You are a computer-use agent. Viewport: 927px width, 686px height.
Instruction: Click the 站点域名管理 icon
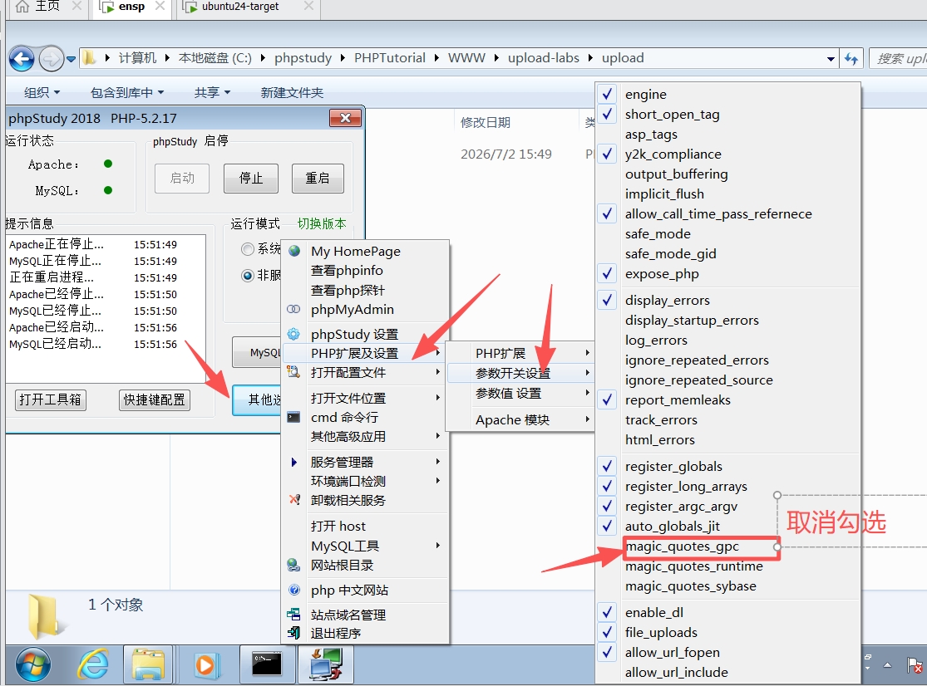coord(293,615)
